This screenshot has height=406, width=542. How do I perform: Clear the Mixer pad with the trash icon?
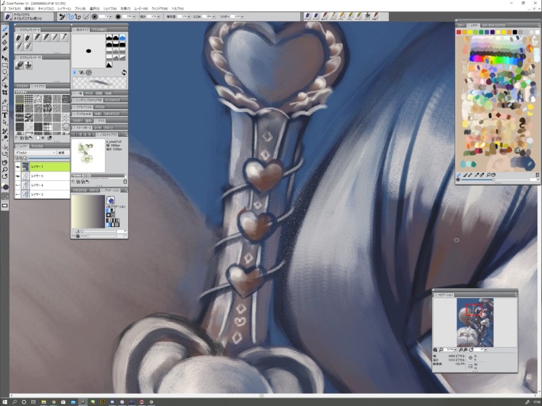tap(537, 175)
